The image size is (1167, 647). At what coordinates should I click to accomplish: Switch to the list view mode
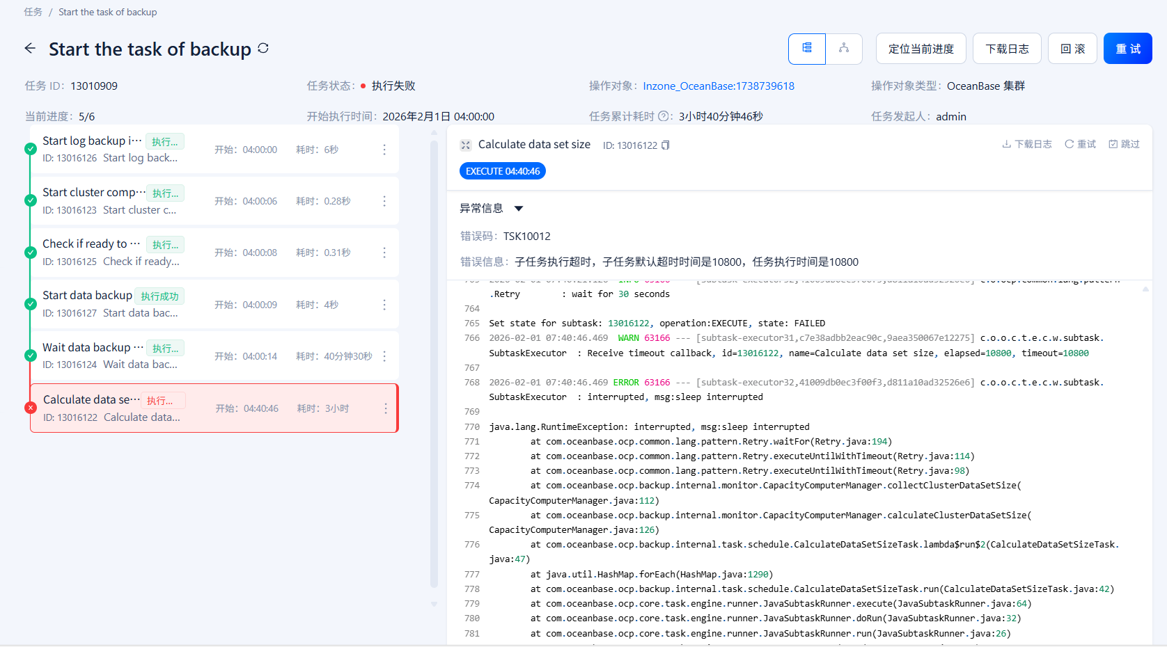pos(807,49)
